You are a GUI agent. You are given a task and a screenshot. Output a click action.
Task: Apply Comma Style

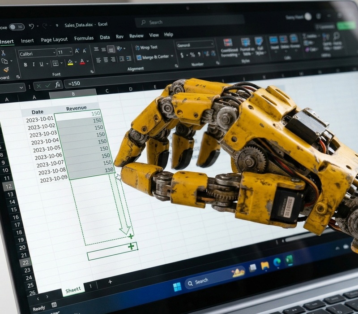coord(199,54)
